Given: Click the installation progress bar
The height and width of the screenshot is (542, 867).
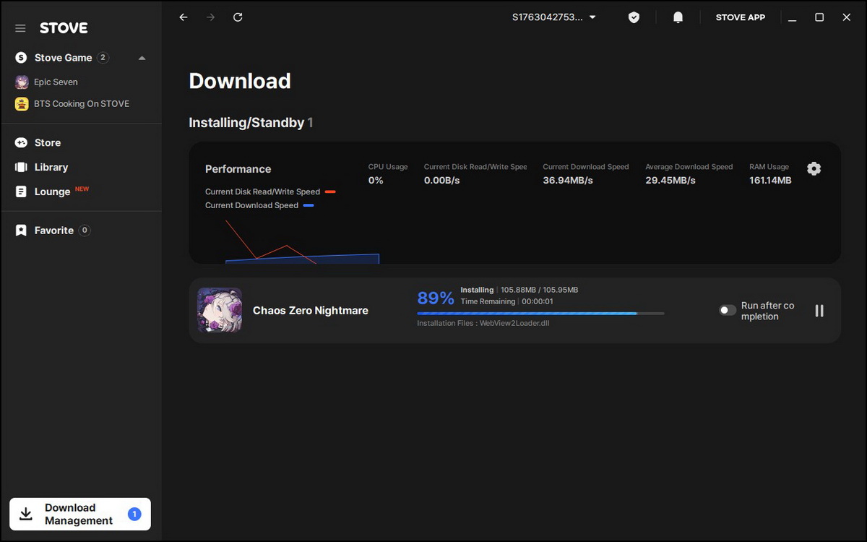Looking at the screenshot, I should coord(540,313).
